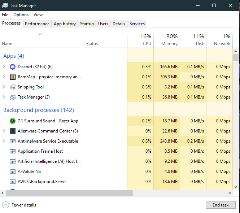The height and width of the screenshot is (213, 240).
Task: Switch to the Details tab
Action: pyautogui.click(x=119, y=24)
